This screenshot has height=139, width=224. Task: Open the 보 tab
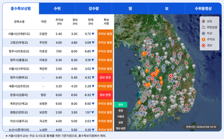[x=167, y=9]
